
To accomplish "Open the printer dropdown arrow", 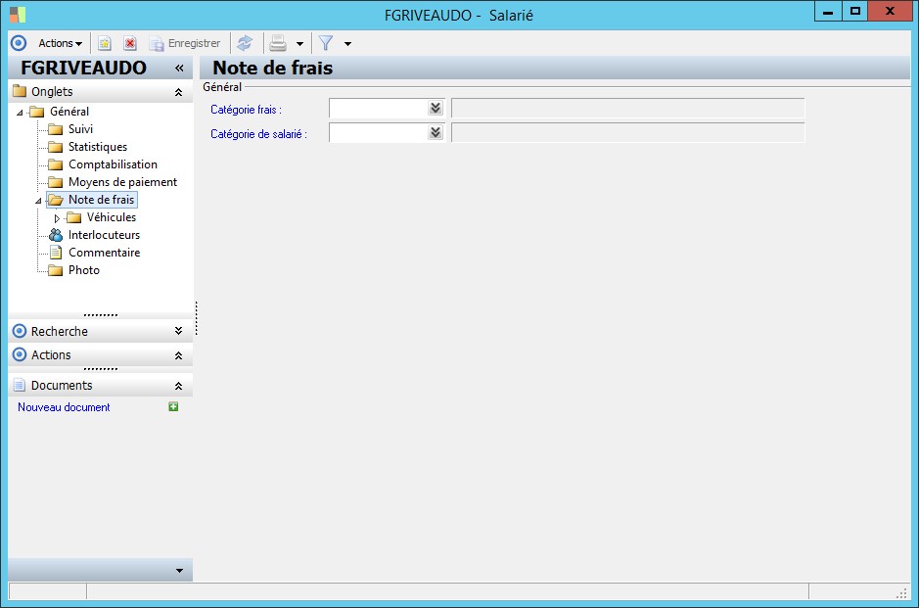I will click(299, 44).
